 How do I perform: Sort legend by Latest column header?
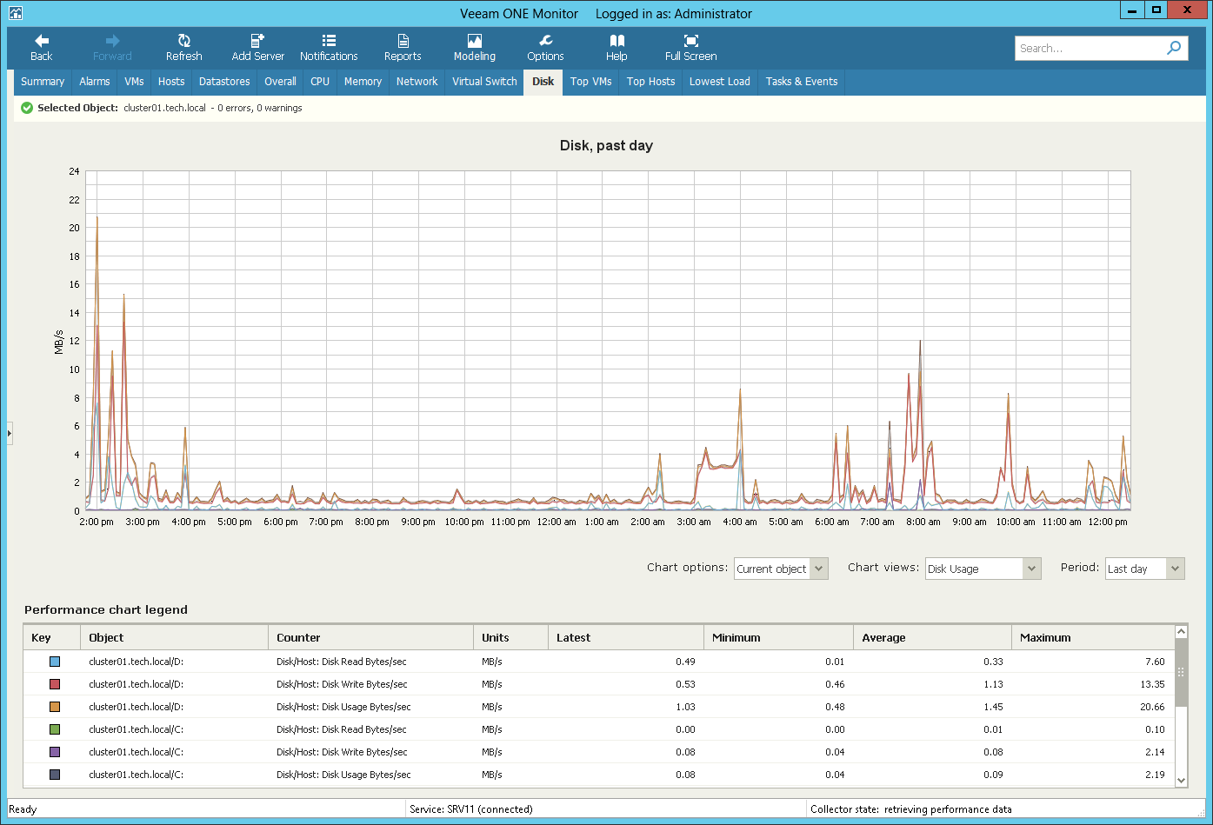tap(625, 637)
